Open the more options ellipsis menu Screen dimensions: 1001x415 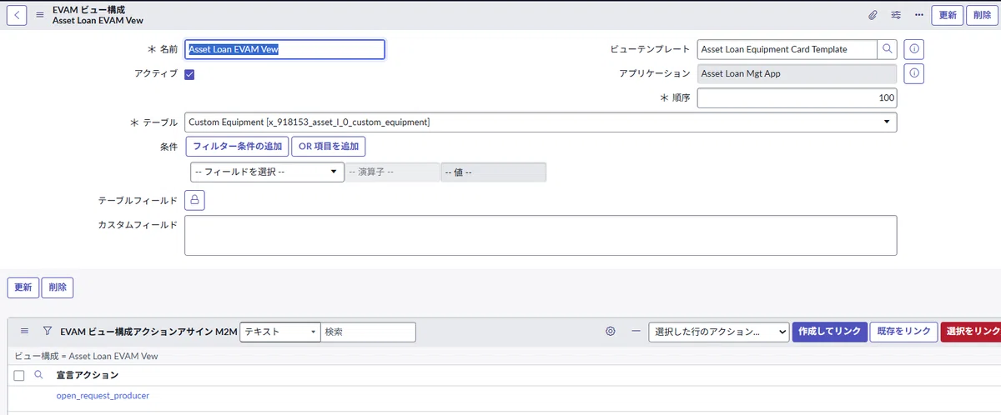click(x=919, y=15)
